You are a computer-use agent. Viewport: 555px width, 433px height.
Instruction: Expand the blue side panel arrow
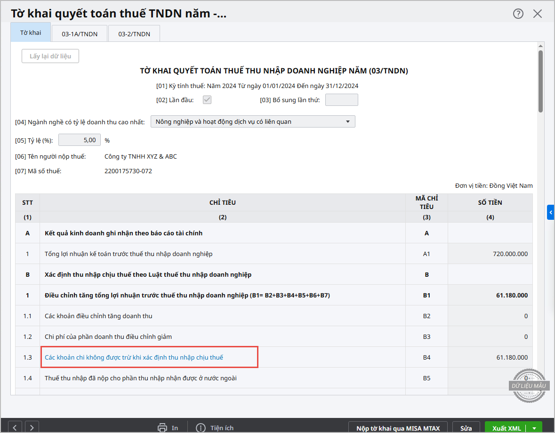551,212
